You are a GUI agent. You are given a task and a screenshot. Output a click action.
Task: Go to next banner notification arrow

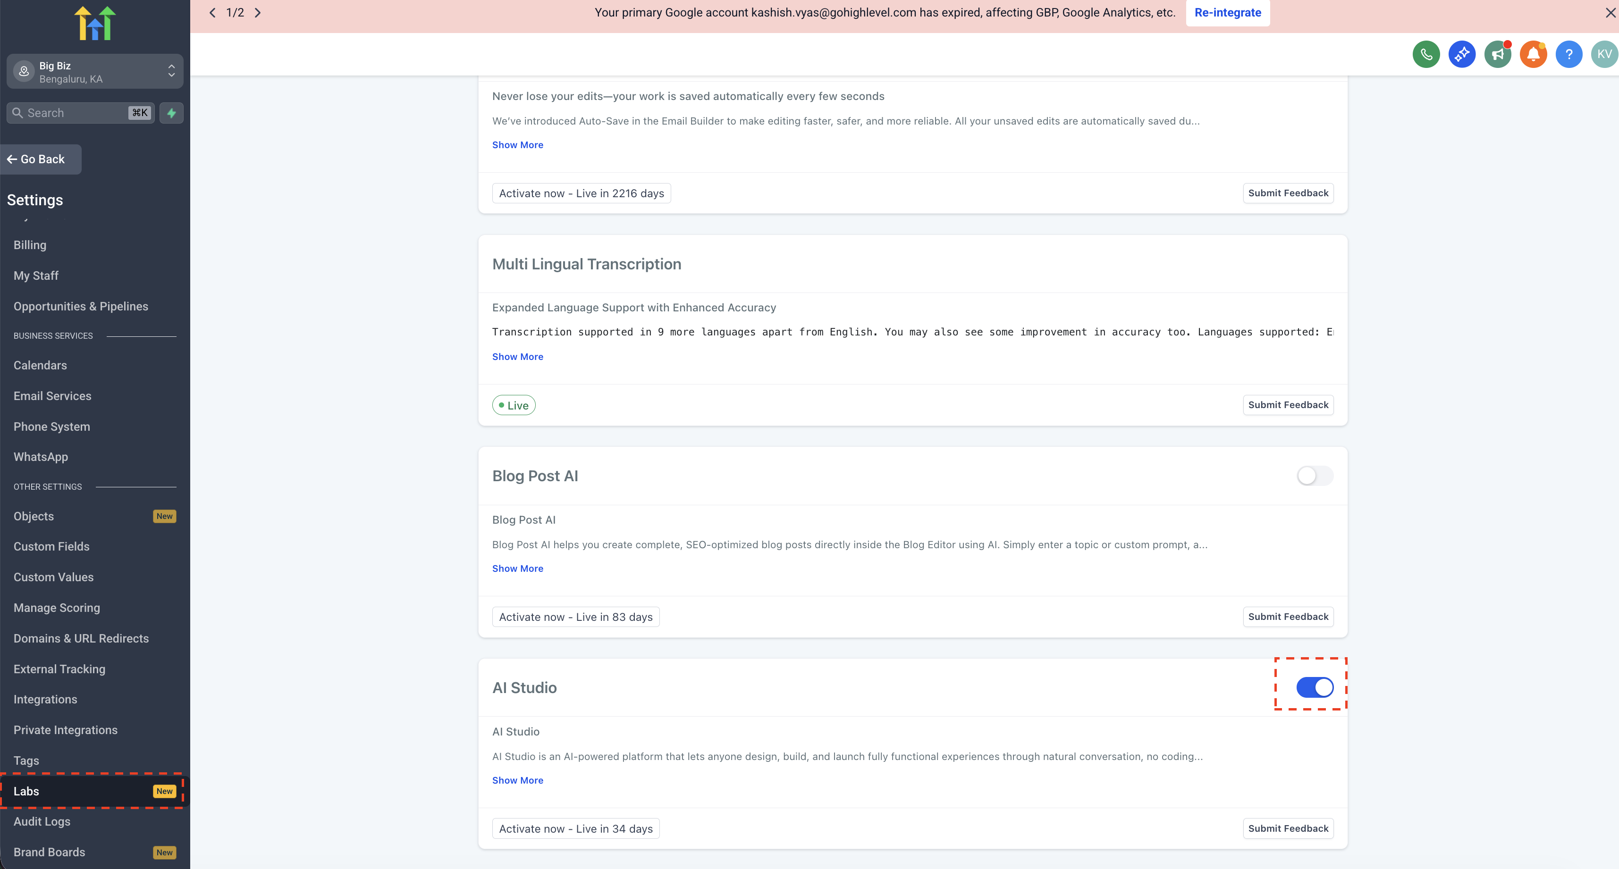(258, 13)
